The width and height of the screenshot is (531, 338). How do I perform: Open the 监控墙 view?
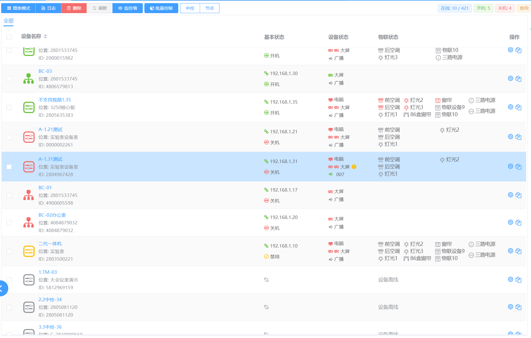click(127, 8)
